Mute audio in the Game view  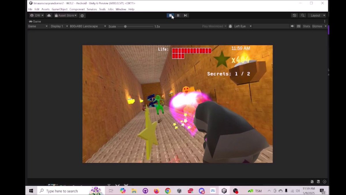pos(292,26)
